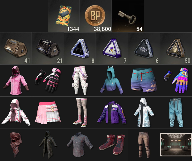Pick the white and pink cargo pants
The height and width of the screenshot is (161, 192).
point(80,81)
